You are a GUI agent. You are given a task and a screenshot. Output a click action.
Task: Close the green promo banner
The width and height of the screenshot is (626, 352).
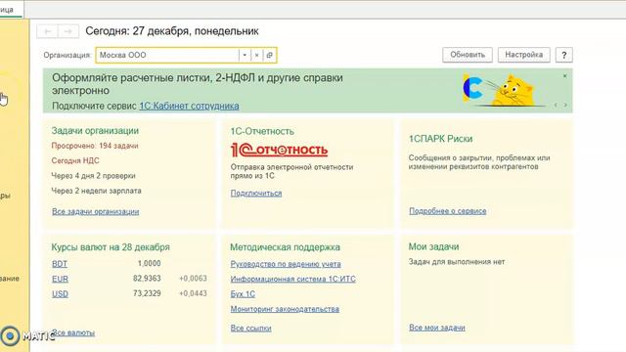565,76
